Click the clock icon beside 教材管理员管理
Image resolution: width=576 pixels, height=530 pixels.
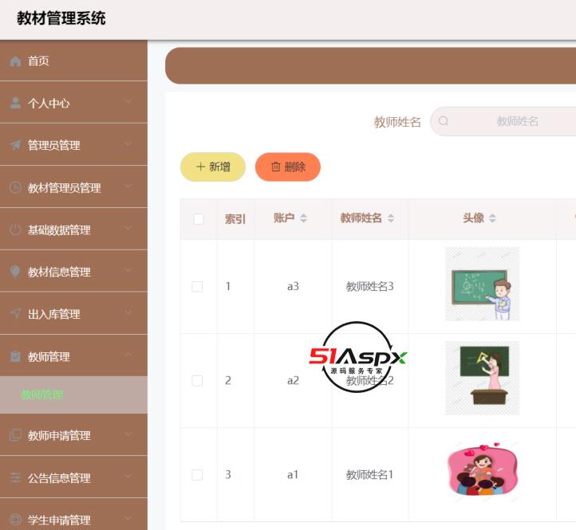(x=15, y=187)
